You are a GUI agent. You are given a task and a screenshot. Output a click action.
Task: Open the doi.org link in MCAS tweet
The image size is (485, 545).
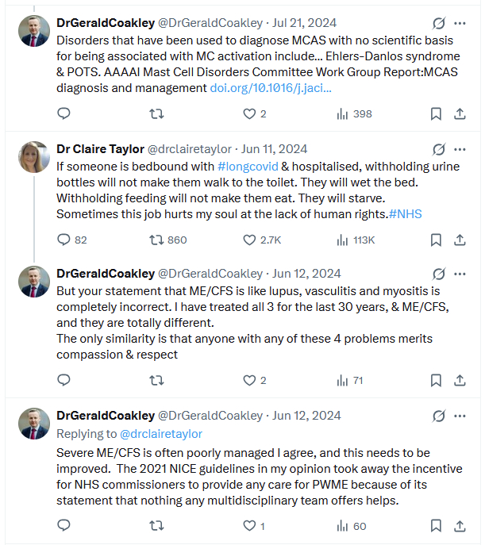pyautogui.click(x=271, y=87)
